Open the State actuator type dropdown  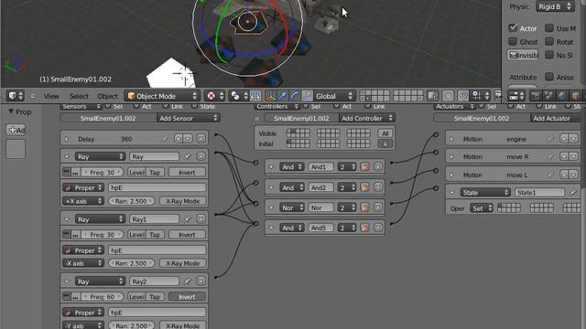[484, 193]
